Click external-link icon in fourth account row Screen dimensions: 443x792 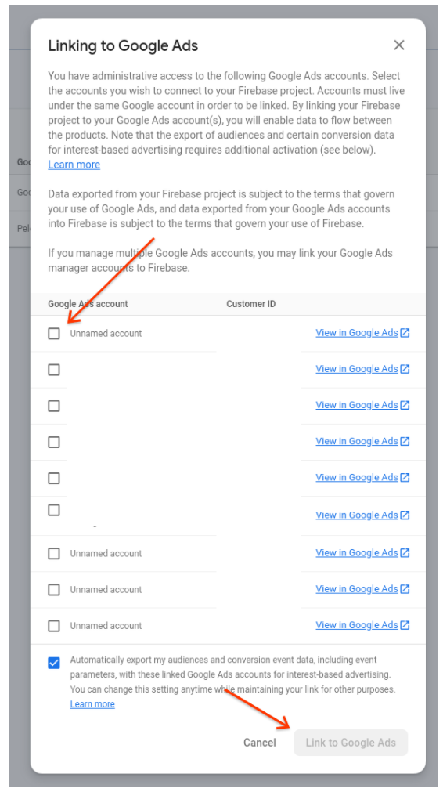tap(405, 442)
